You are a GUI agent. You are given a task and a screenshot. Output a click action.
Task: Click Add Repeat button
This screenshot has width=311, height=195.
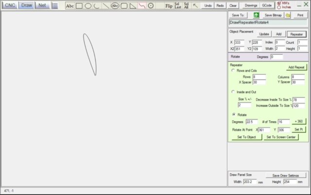coord(296,67)
